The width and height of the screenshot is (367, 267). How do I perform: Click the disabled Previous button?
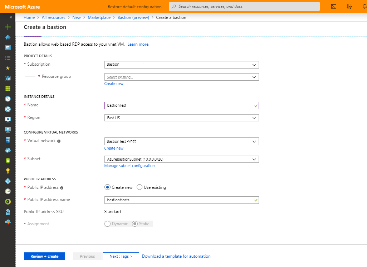pos(87,256)
